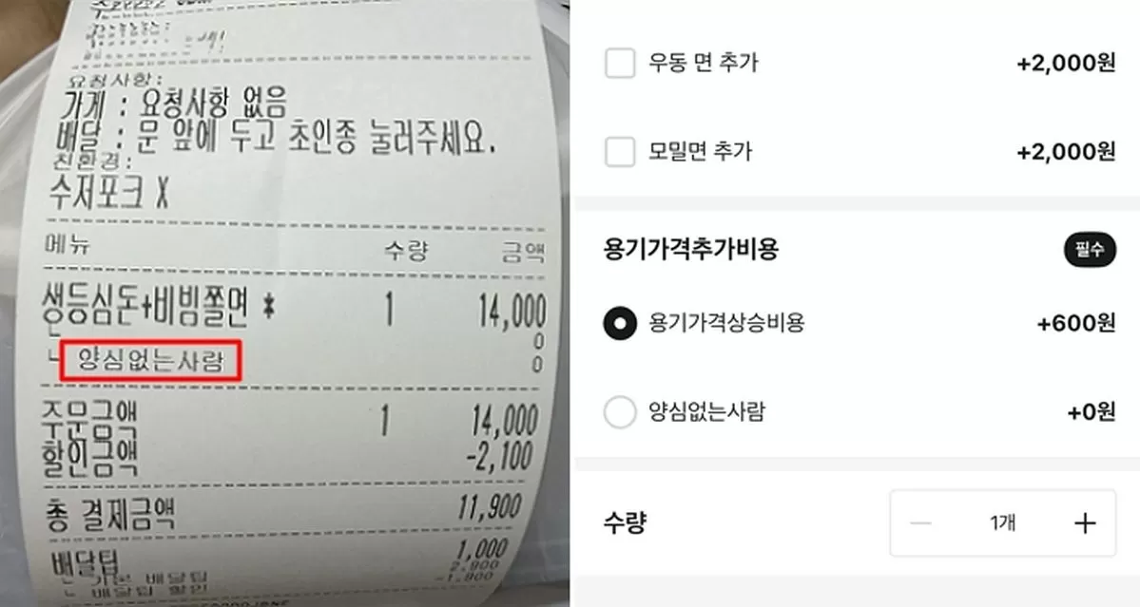Tap the filled radio dot next to 용기가격상승비용
Screen dimensions: 1140x607
pyautogui.click(x=619, y=323)
